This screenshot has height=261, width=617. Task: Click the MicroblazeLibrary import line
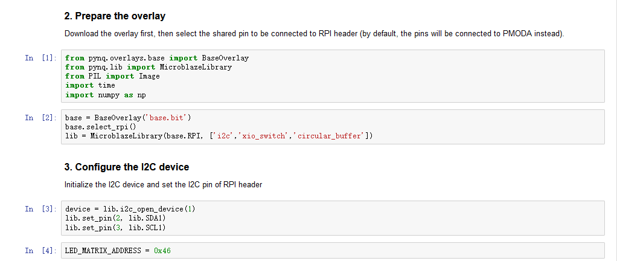pyautogui.click(x=148, y=67)
